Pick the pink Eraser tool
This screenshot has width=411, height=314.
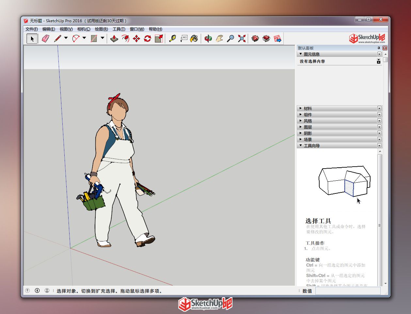pos(45,39)
